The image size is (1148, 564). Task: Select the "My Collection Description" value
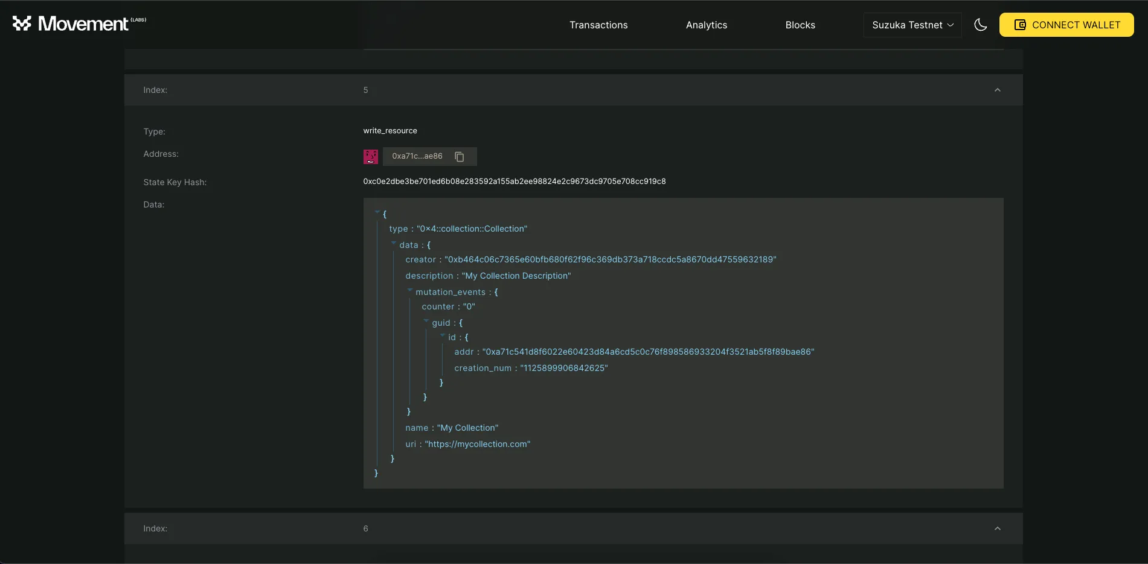[516, 276]
